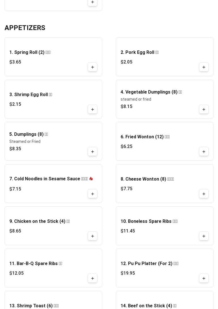Add Boneless Spare Ribs using plus icon
Viewport: 218px width, 309px height.
(x=204, y=236)
